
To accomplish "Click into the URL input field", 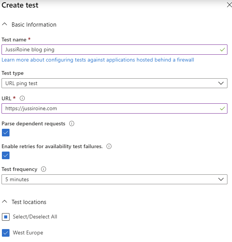I will 114,109.
